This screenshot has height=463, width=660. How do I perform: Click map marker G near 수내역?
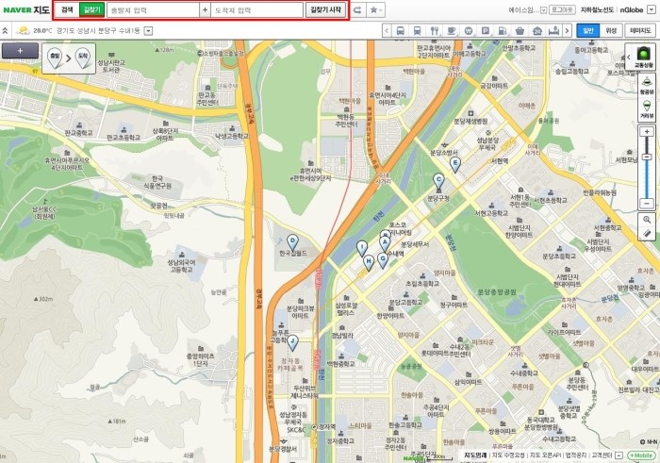click(383, 260)
